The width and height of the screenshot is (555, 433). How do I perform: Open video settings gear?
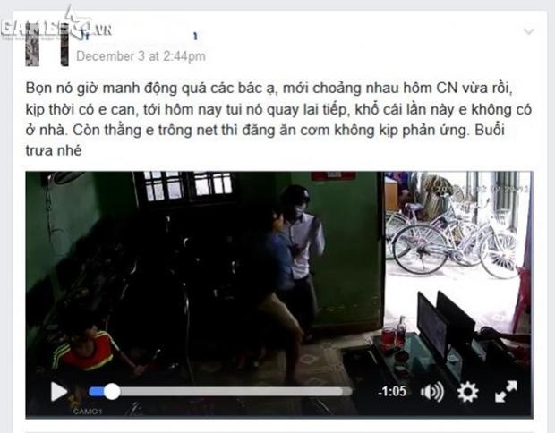(467, 392)
